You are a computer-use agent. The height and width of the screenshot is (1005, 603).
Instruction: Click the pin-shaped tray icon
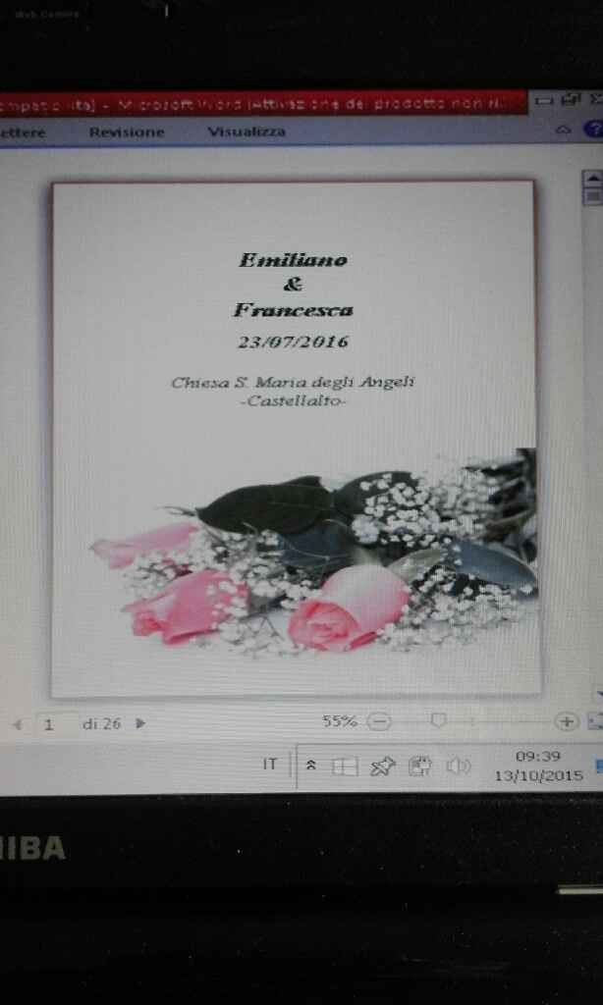click(x=382, y=767)
